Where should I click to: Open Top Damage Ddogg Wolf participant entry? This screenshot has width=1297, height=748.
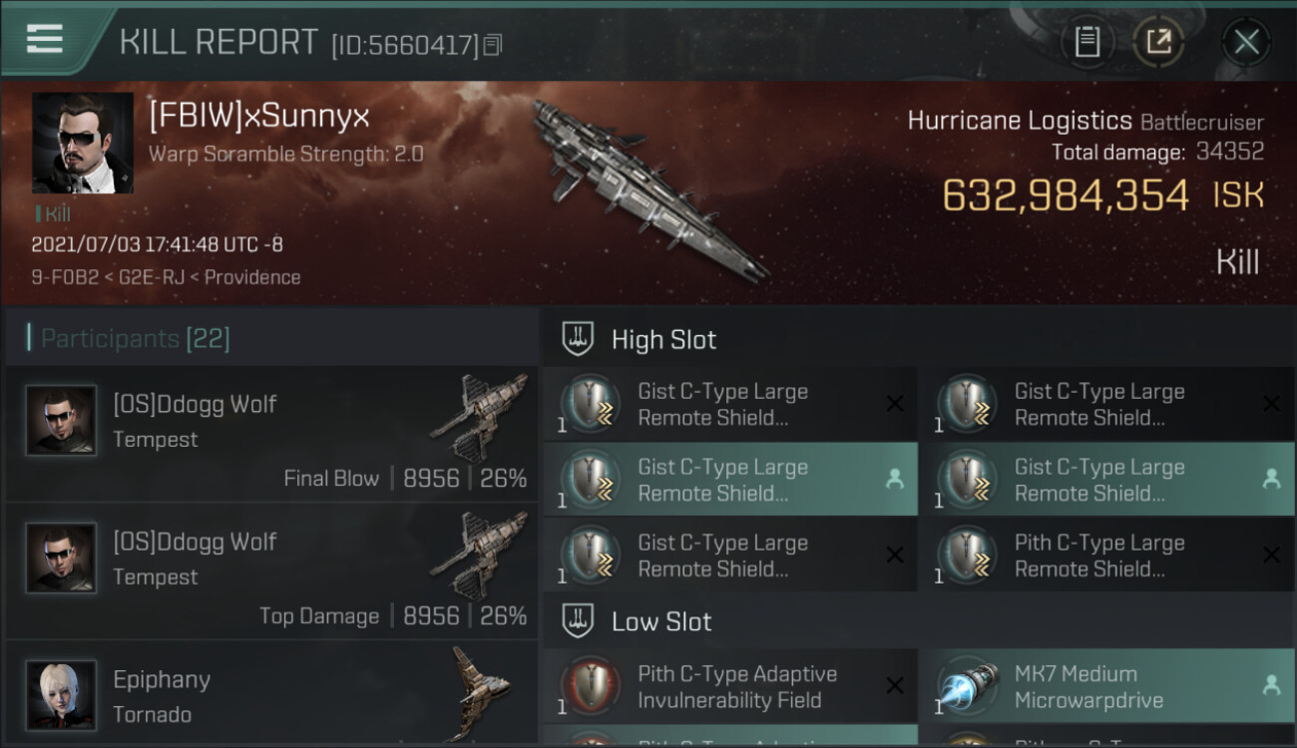271,571
